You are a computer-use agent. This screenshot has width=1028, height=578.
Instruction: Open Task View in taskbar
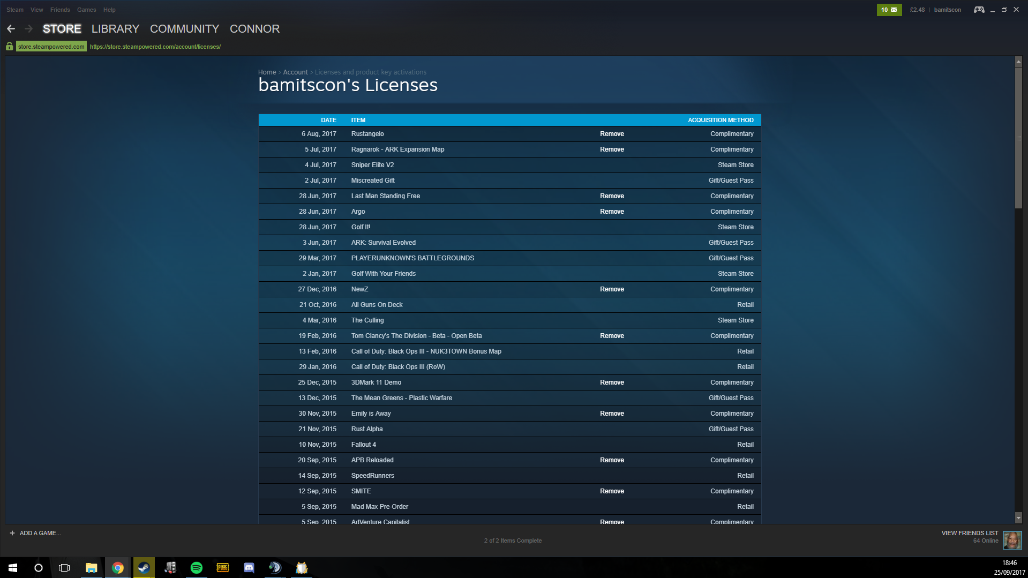[x=64, y=568]
